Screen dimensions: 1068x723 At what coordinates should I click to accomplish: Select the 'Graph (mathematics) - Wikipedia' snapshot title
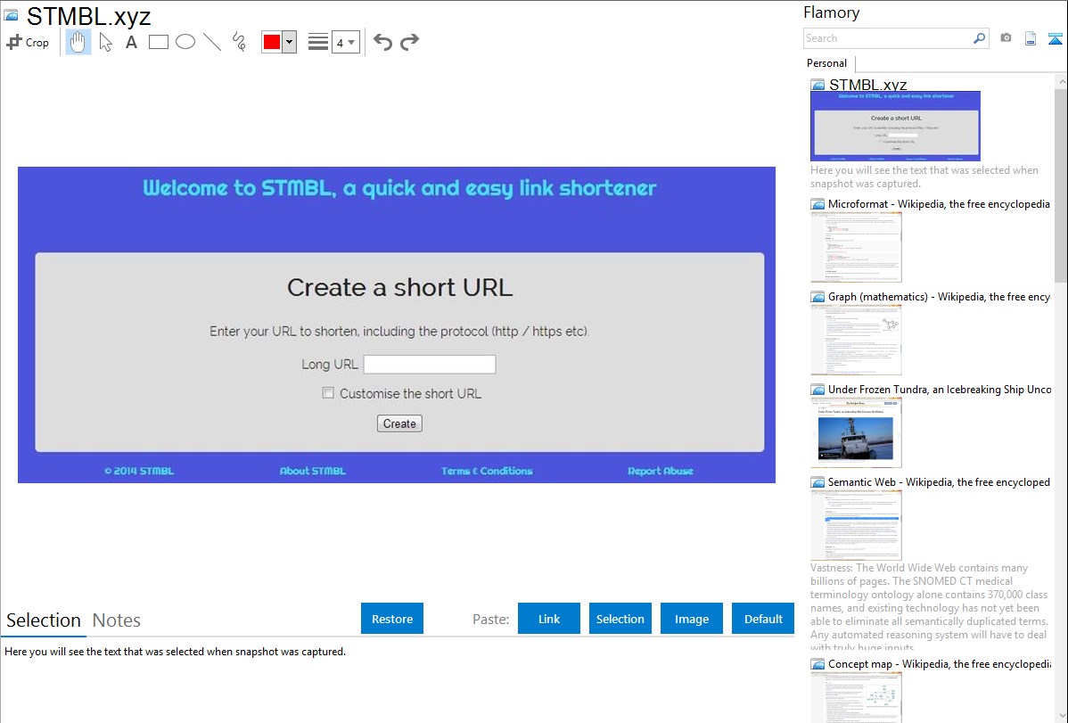coord(940,297)
